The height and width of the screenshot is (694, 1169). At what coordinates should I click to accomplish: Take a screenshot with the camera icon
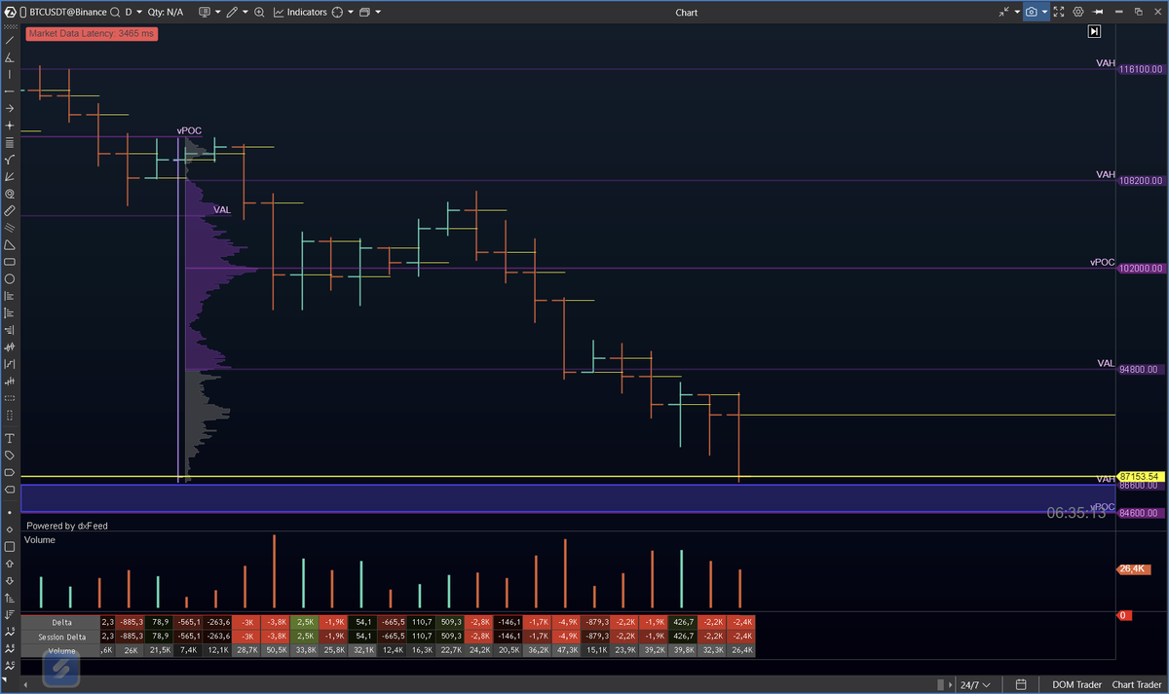1031,13
